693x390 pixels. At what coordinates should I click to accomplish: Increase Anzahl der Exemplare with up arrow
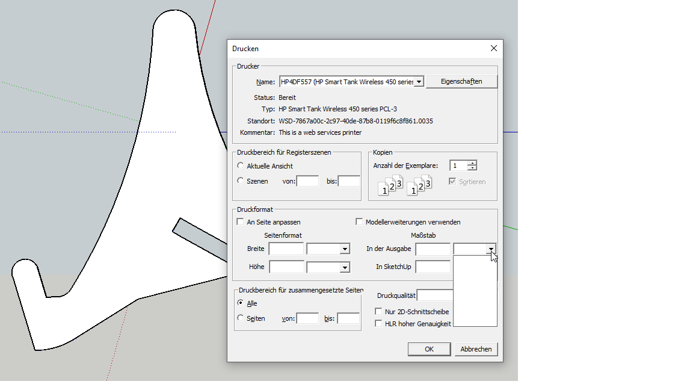[472, 163]
